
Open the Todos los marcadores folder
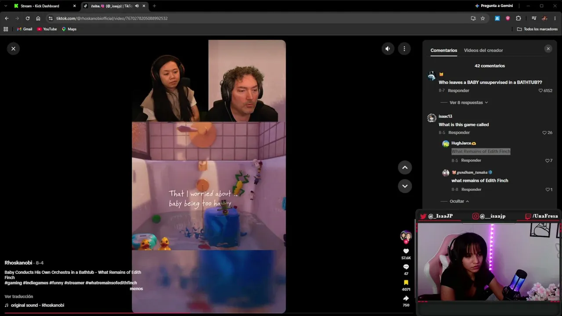coord(537,29)
